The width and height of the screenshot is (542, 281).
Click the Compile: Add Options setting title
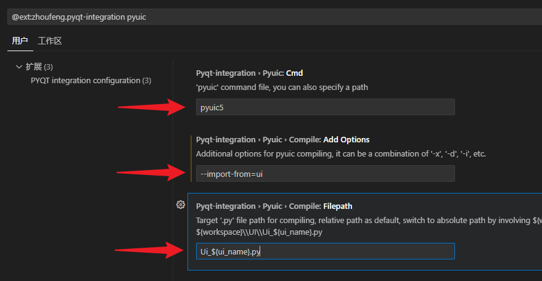pos(282,139)
